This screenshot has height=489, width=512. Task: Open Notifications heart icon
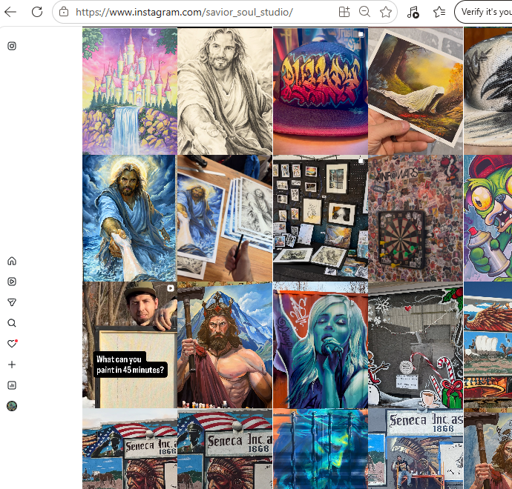pyautogui.click(x=12, y=344)
